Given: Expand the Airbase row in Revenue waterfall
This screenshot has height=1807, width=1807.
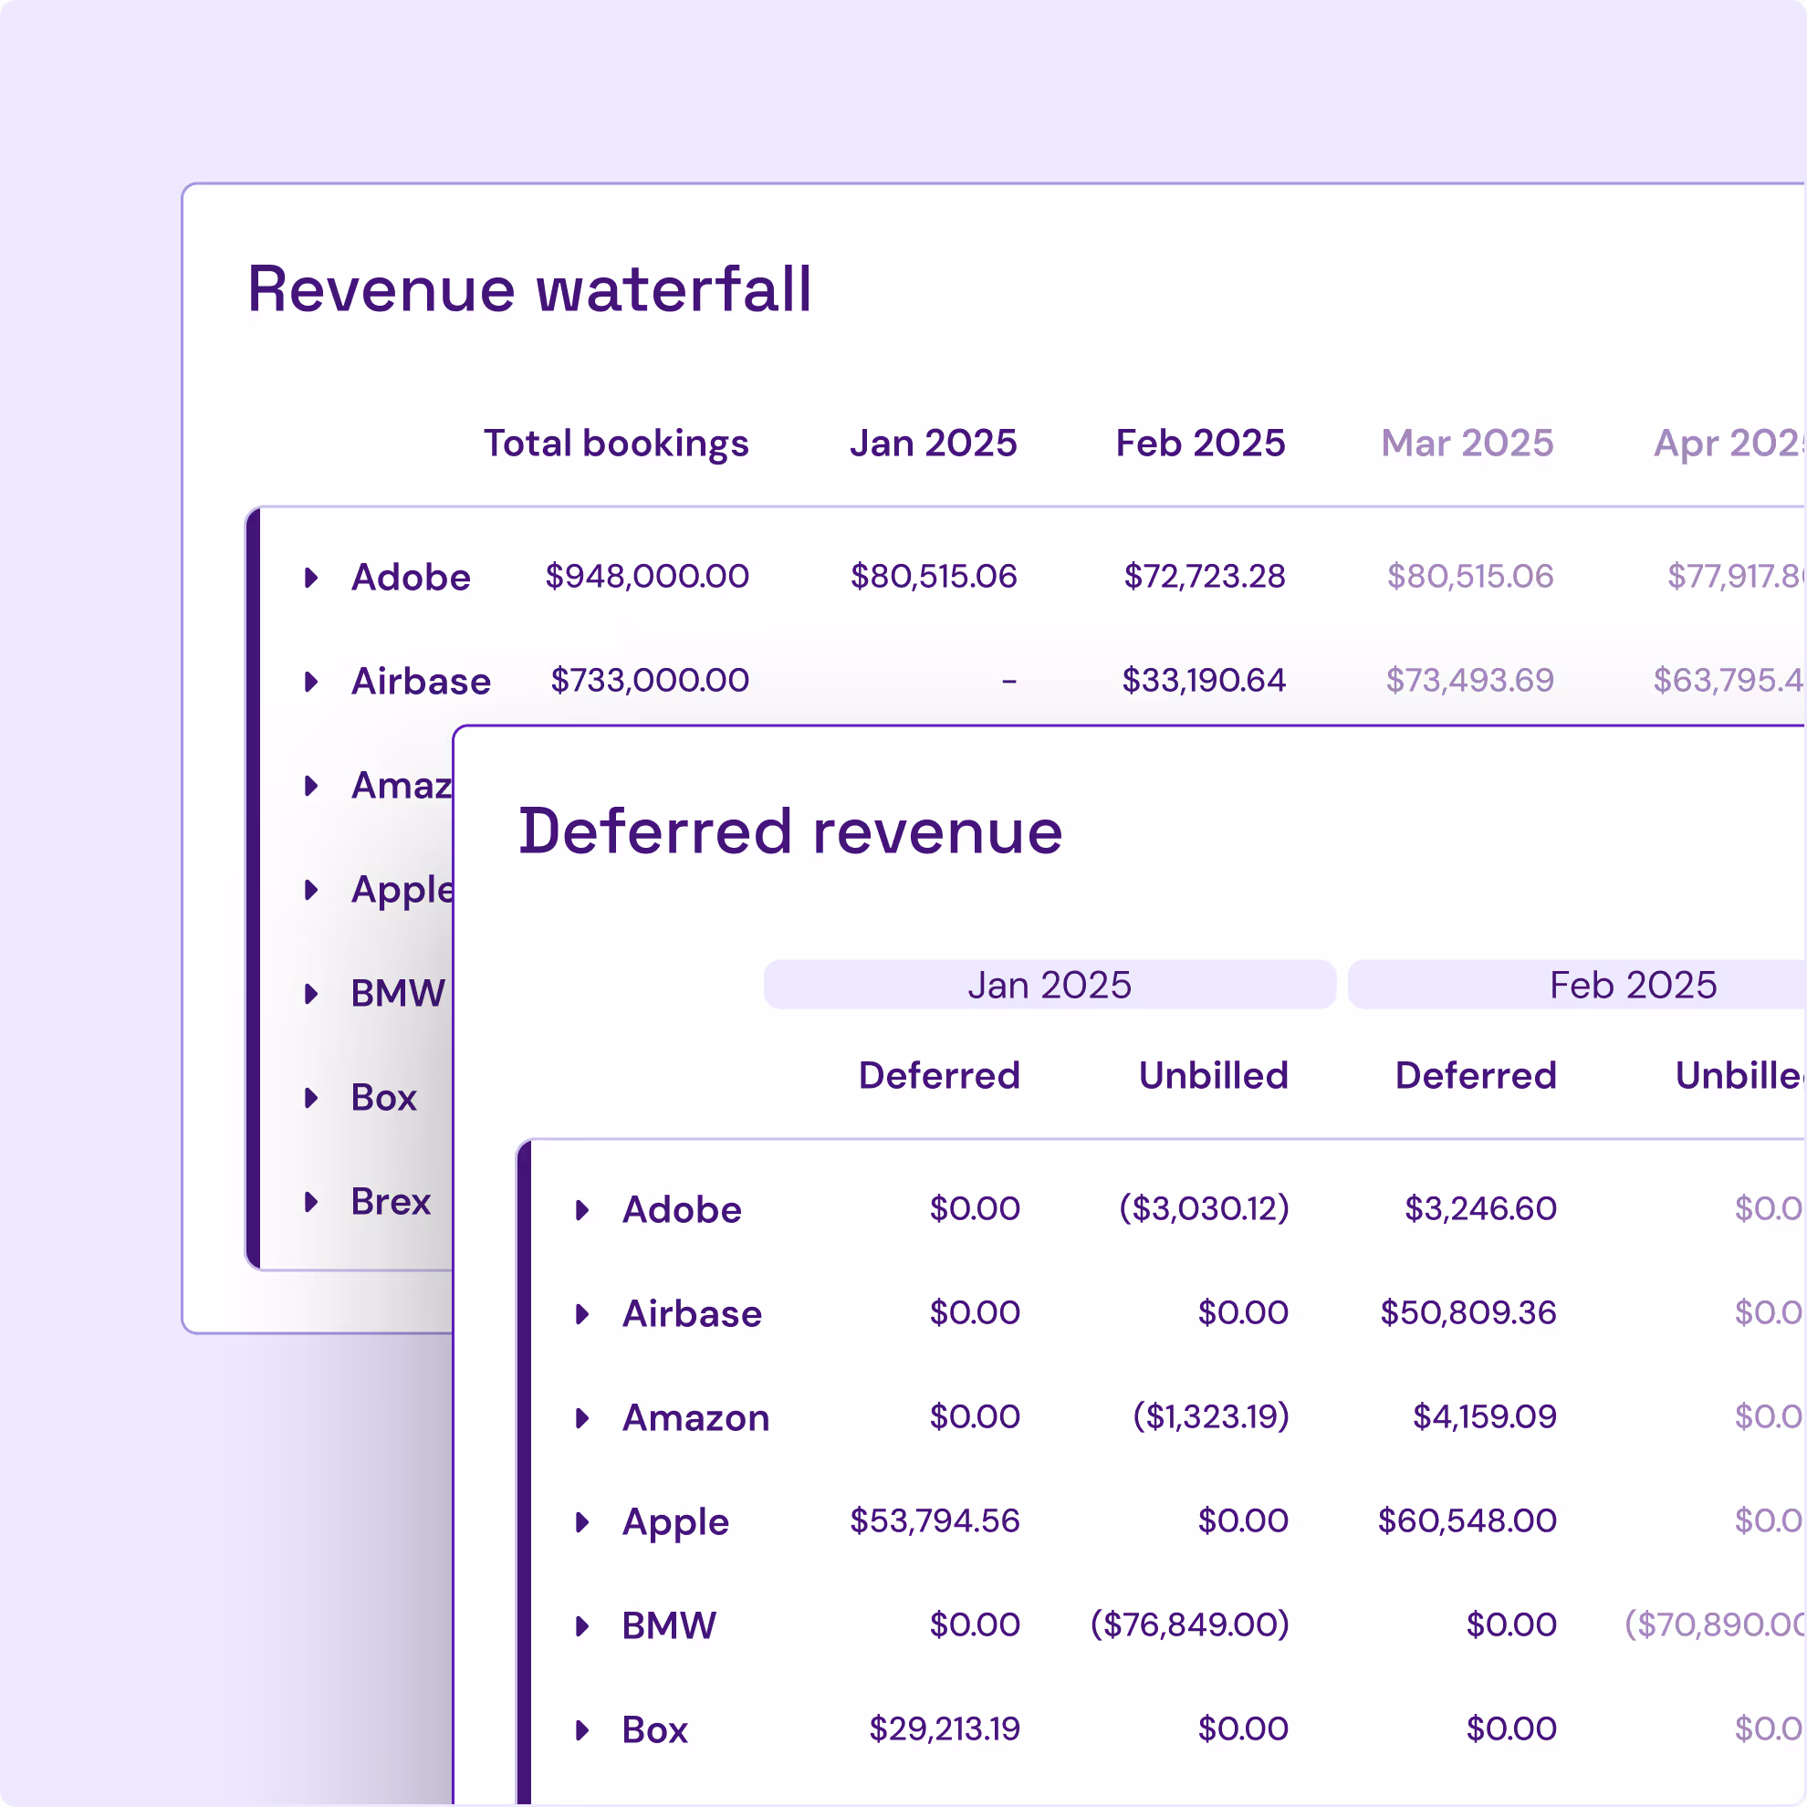Looking at the screenshot, I should tap(311, 681).
